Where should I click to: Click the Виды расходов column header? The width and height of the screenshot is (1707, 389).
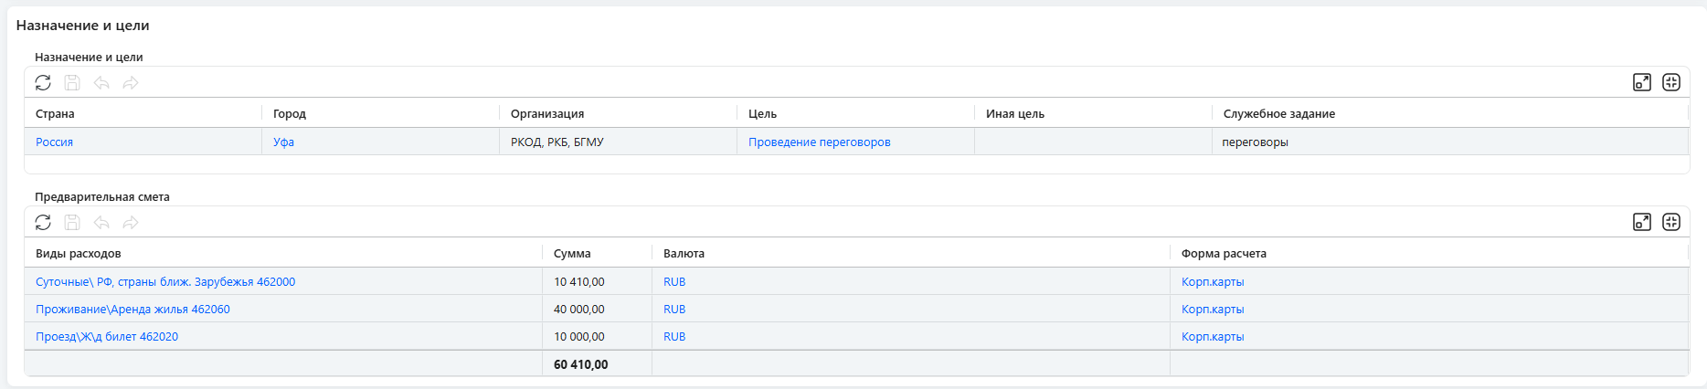(79, 254)
